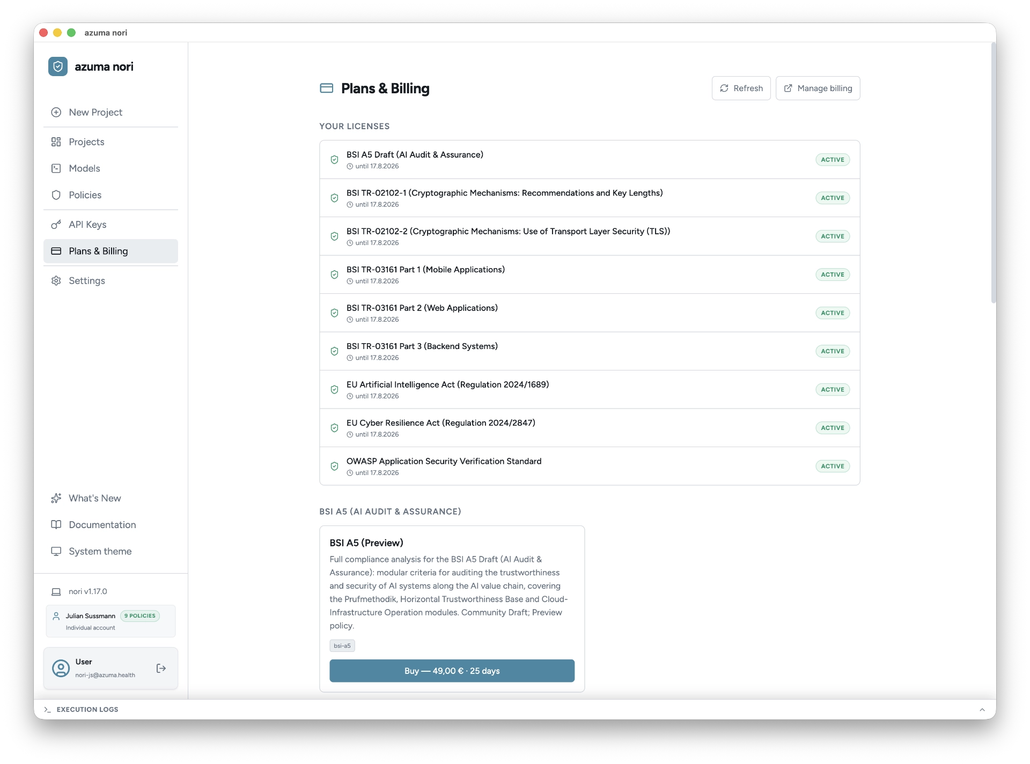Click the API Keys key icon

56,225
